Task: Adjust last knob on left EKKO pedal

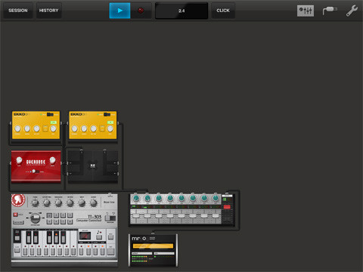Action: click(53, 129)
